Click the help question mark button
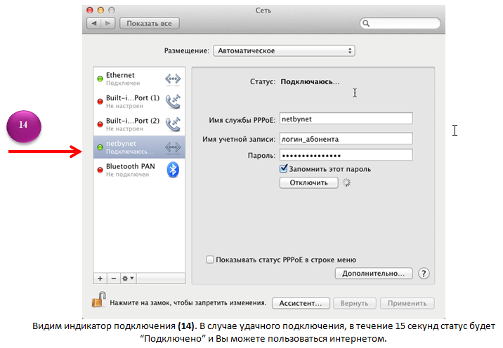503x348 pixels. 424,274
